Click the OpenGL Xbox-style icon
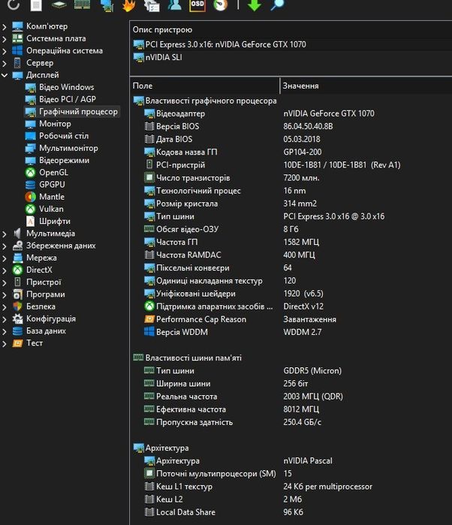This screenshot has width=452, height=525. pos(31,173)
